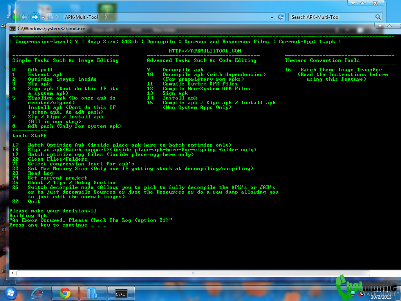Click 'Themers Convertion Tools' heading

(x=322, y=60)
